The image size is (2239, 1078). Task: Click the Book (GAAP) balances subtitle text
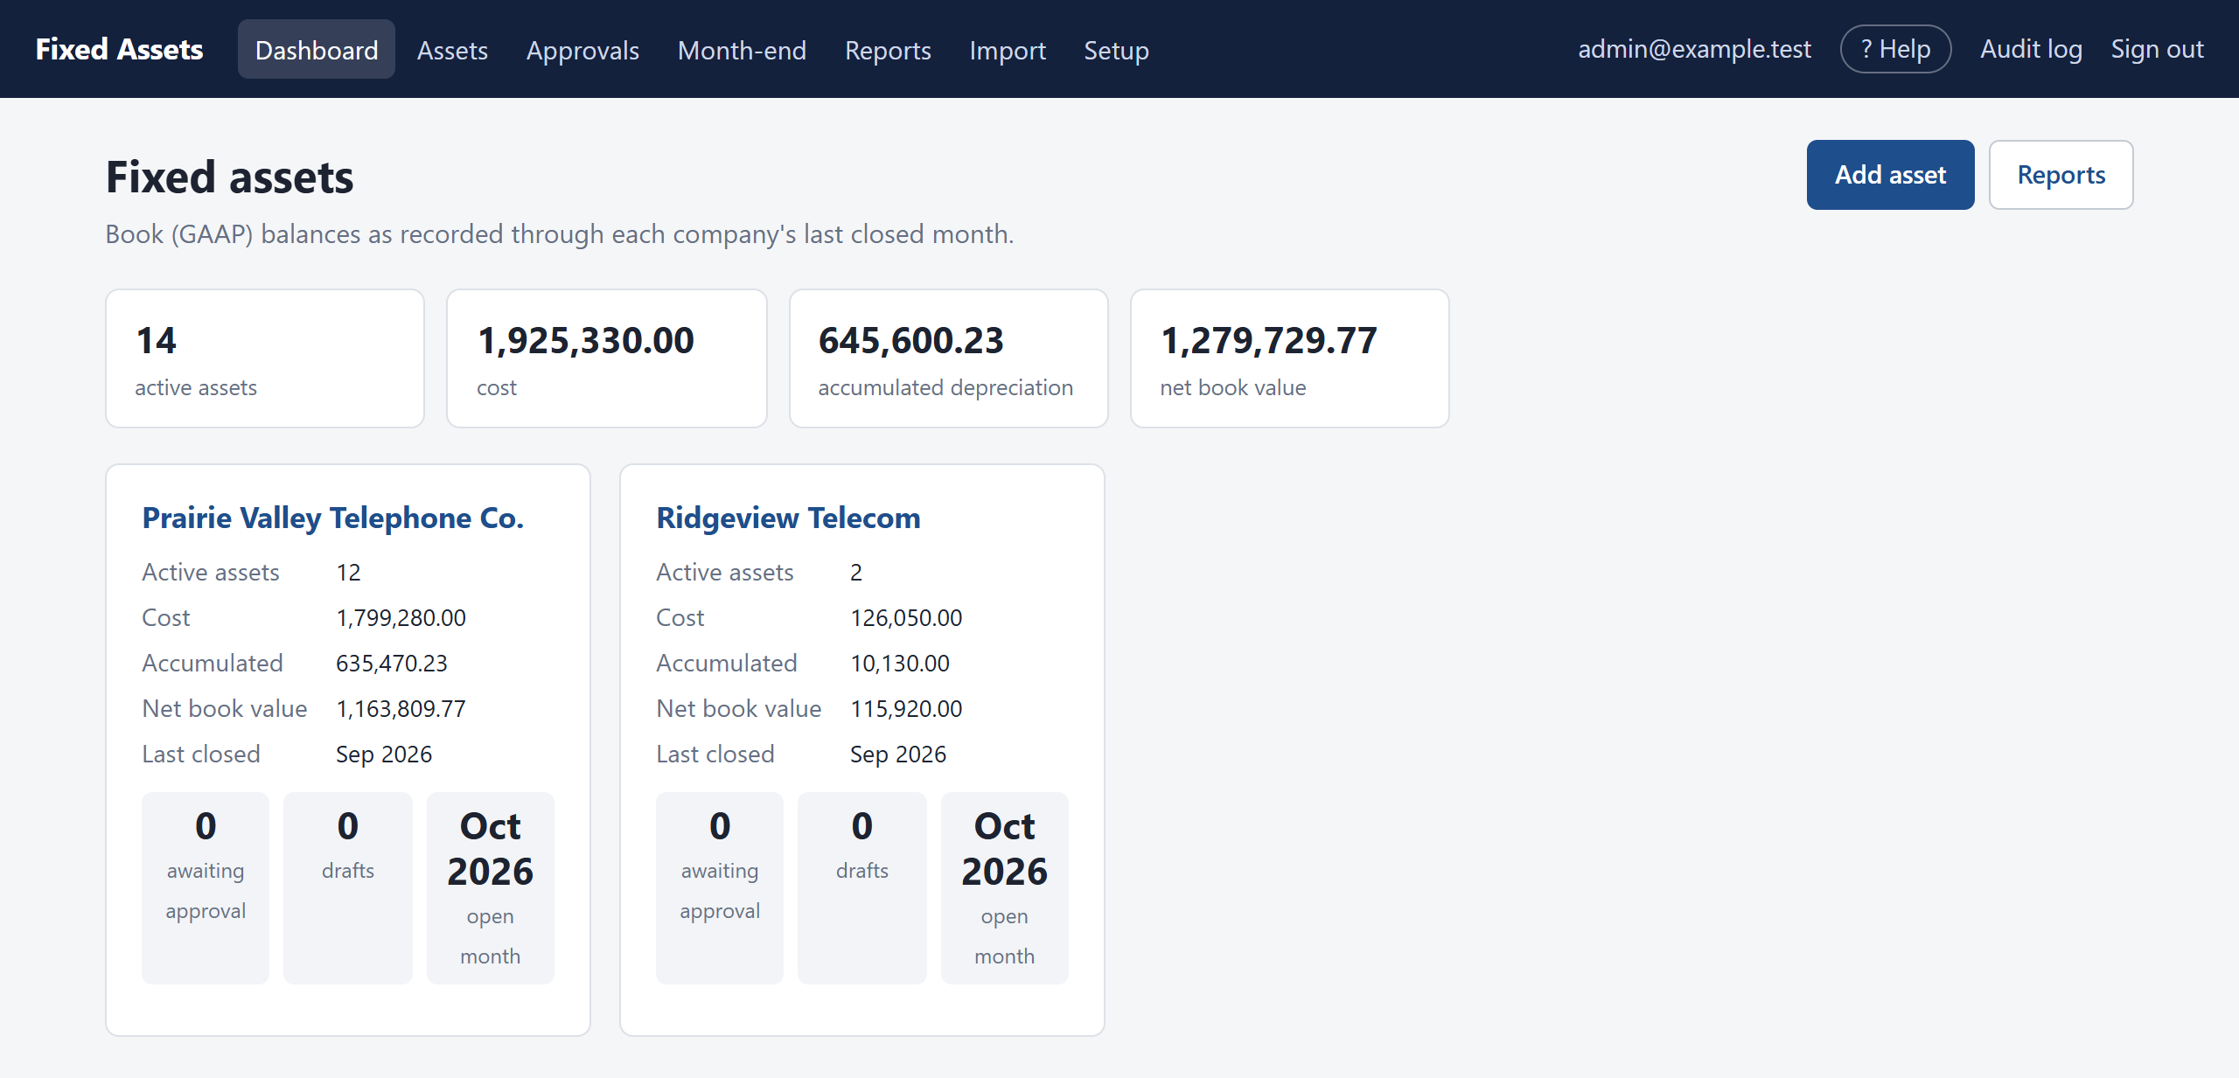(560, 234)
